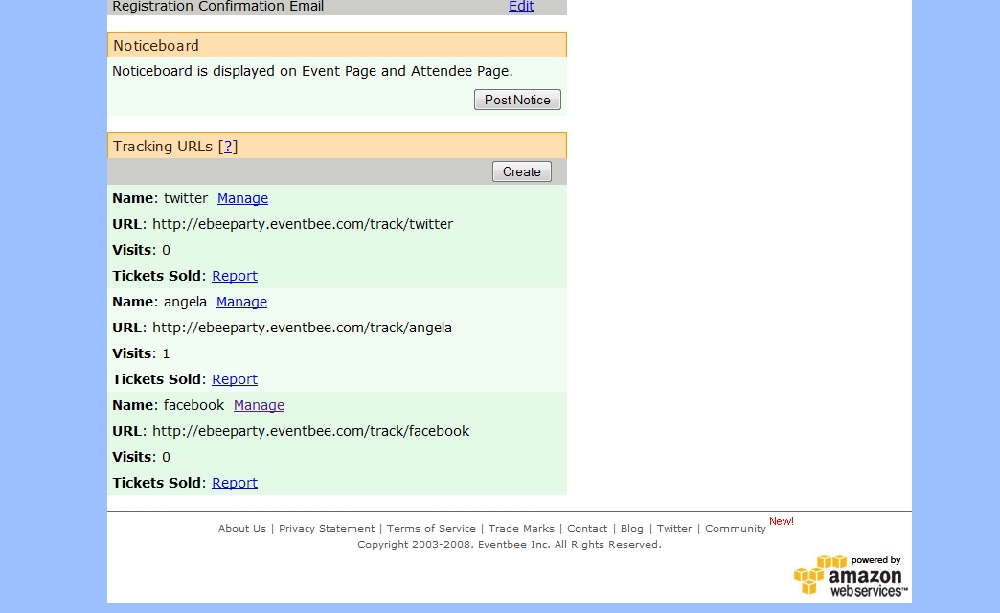Click the angela tracking URL text
The width and height of the screenshot is (1000, 613).
(303, 328)
